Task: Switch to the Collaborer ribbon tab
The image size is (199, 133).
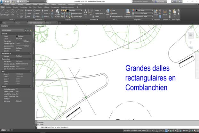Action: coord(46,7)
